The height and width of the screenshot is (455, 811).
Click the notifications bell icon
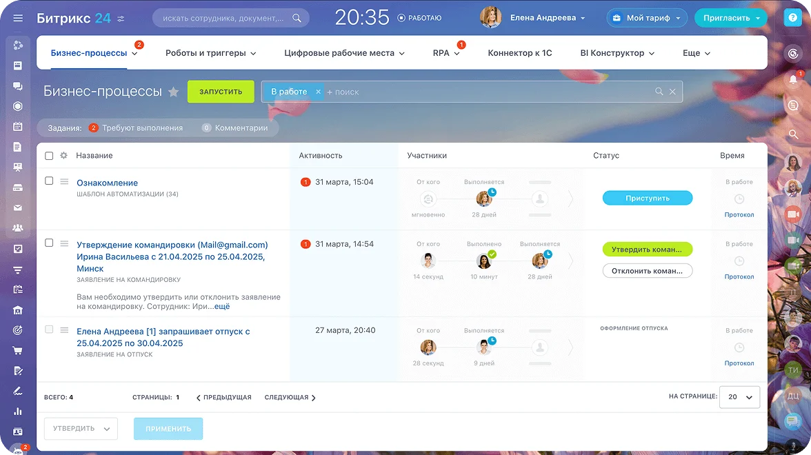tap(793, 79)
